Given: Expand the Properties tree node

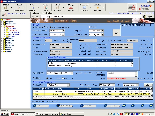Looking at the screenshot, I should tap(2, 22).
